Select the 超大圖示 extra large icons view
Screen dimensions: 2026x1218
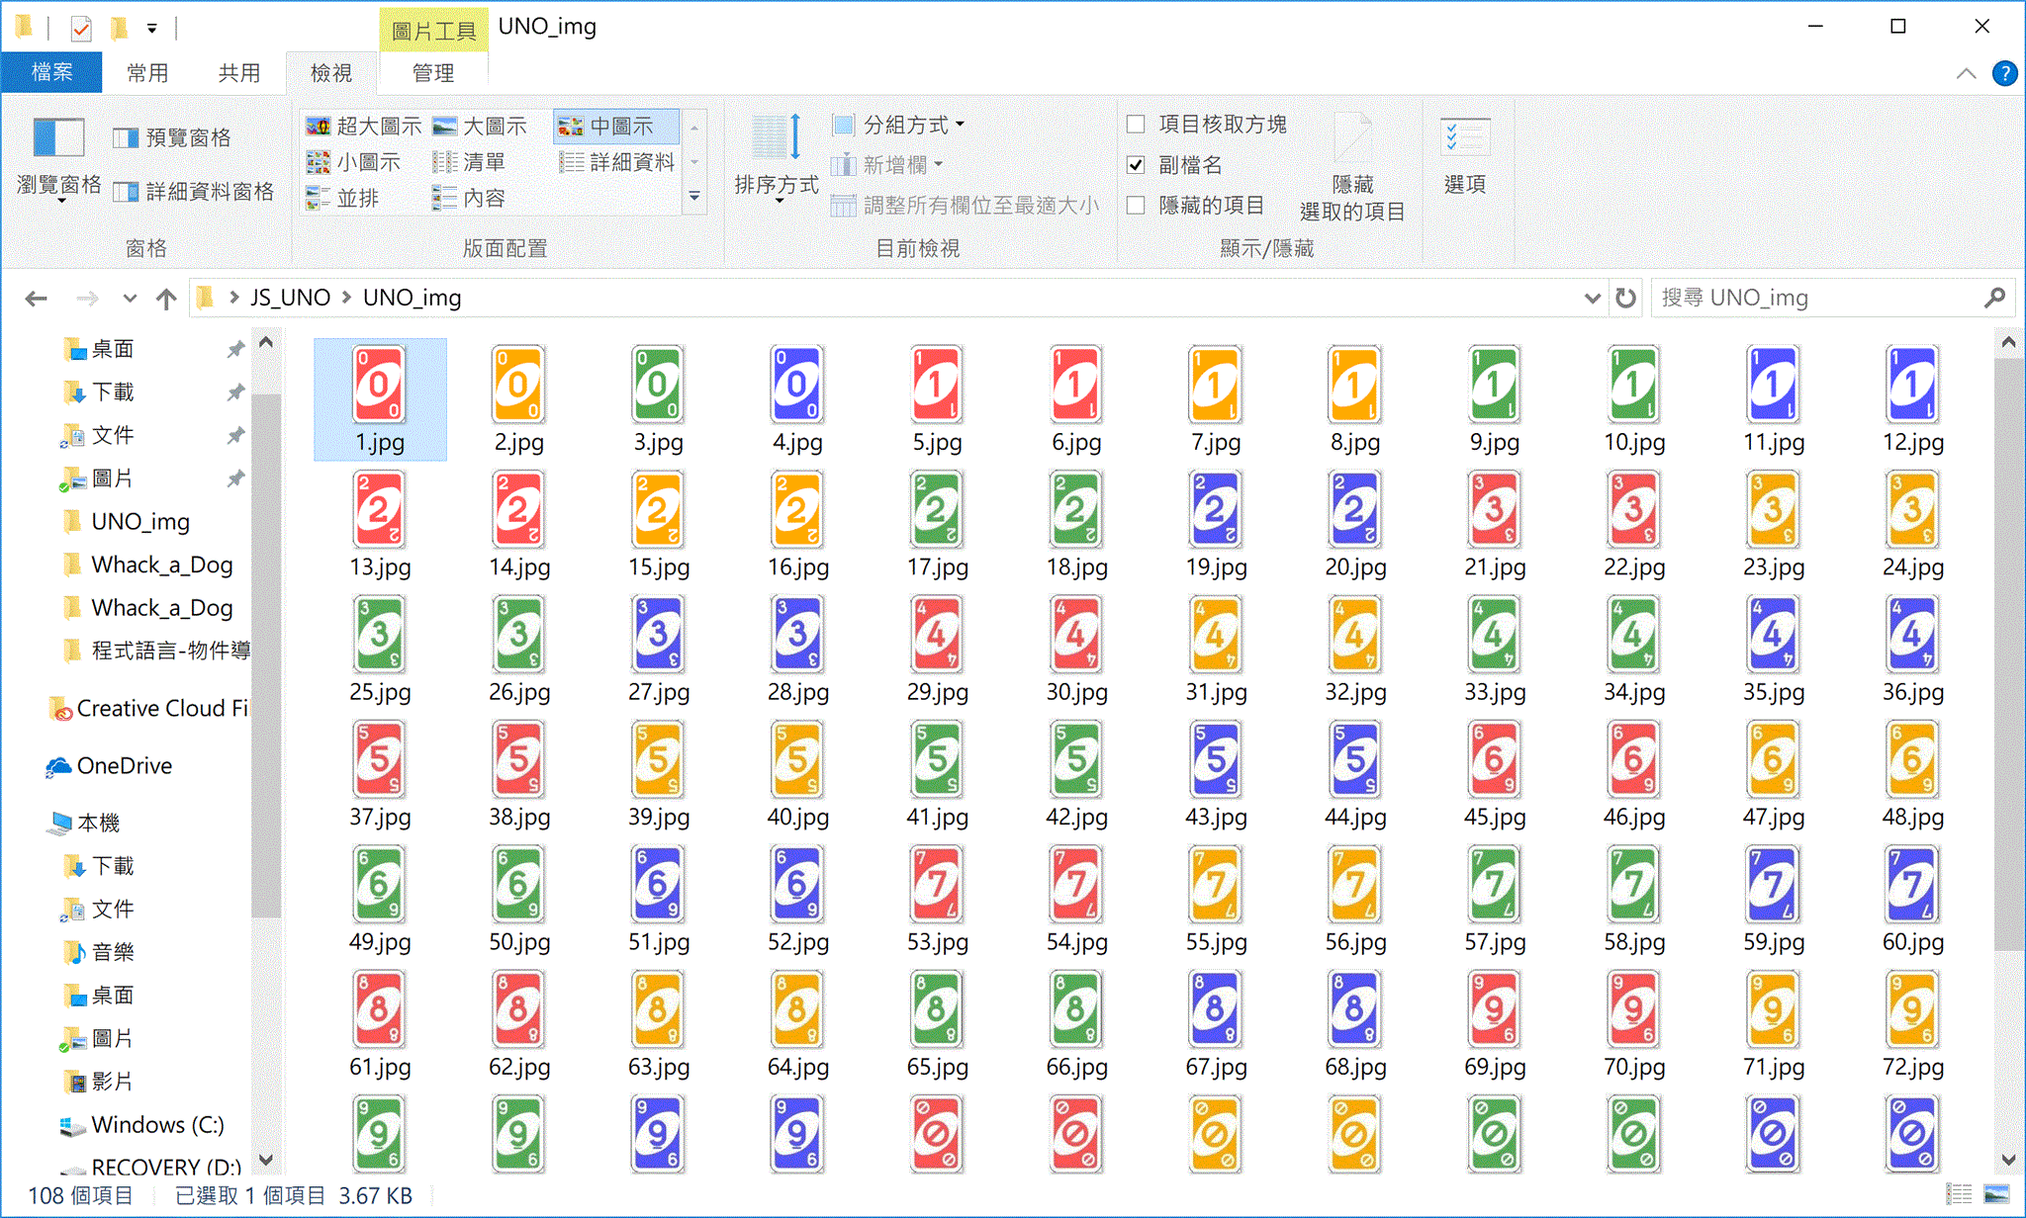(x=364, y=127)
